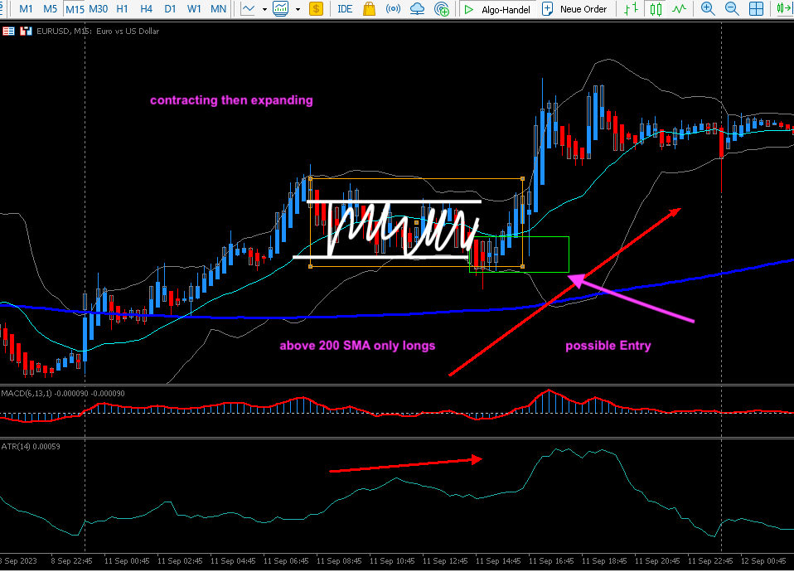Open the Market shopping bag icon

tap(369, 8)
